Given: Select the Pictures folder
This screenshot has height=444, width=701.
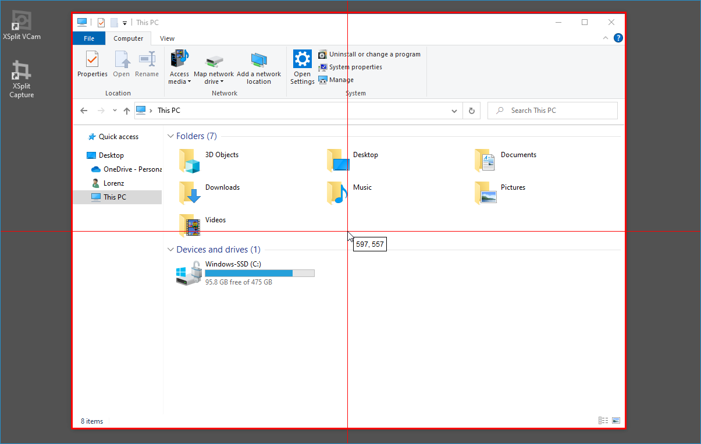Looking at the screenshot, I should click(x=500, y=192).
